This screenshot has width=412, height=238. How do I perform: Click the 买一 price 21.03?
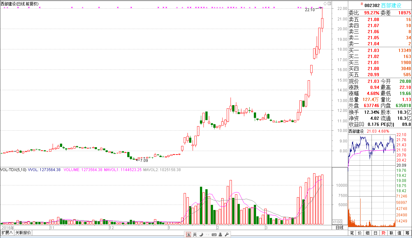click(373, 50)
